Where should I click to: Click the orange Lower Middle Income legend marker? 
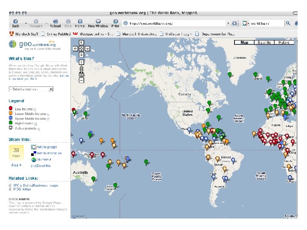coord(11,113)
